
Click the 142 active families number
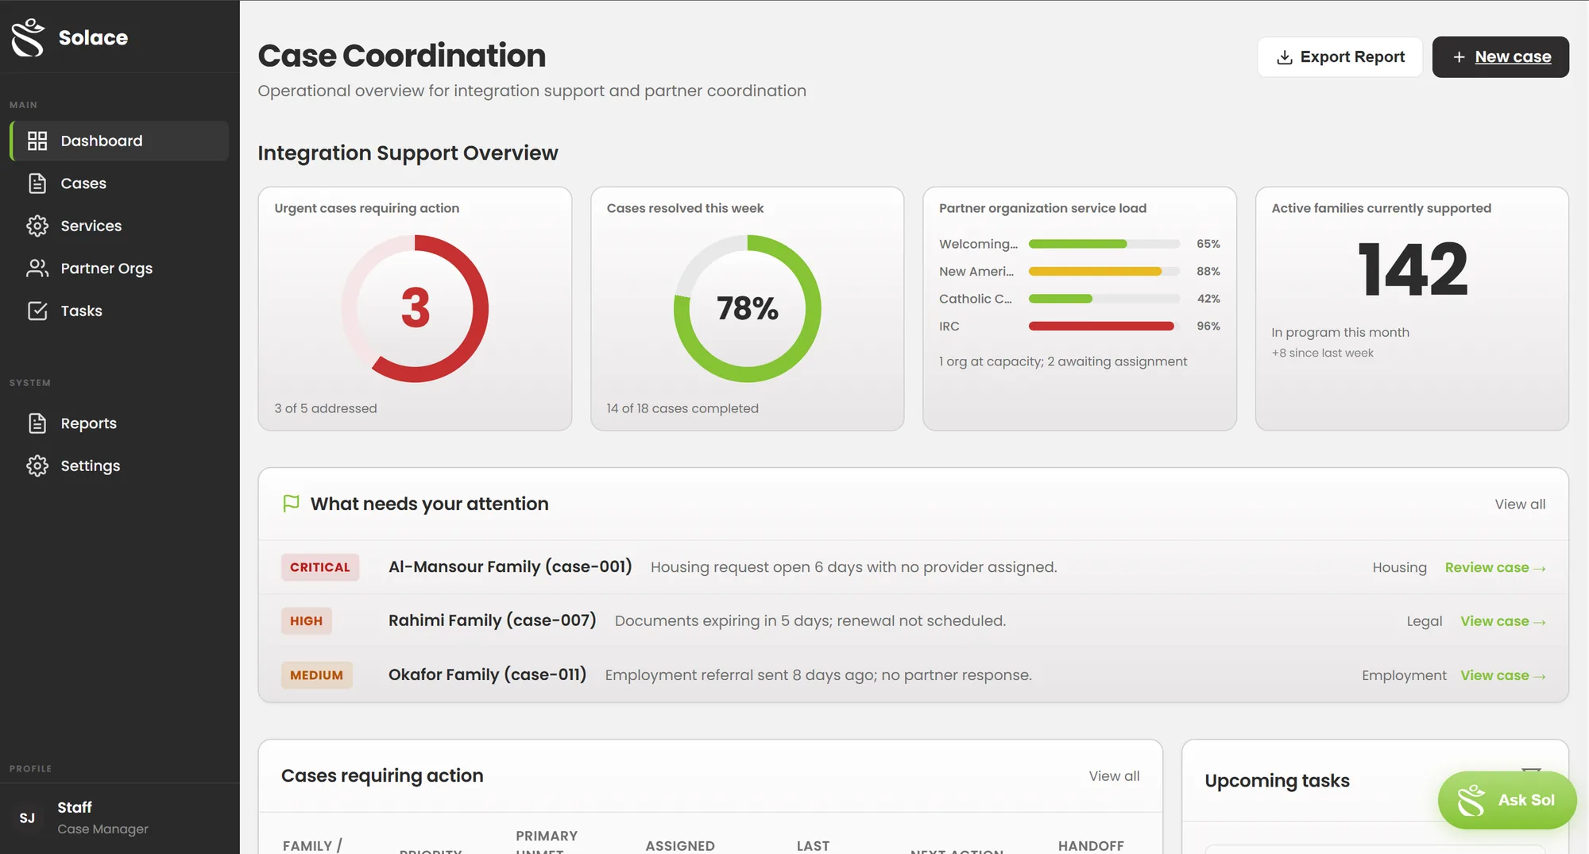[x=1412, y=270]
